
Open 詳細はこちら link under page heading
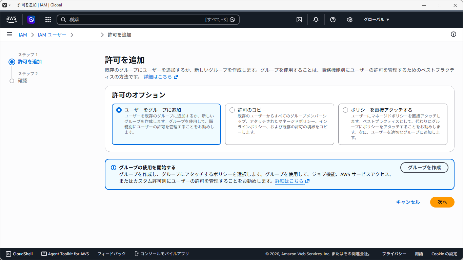(158, 77)
